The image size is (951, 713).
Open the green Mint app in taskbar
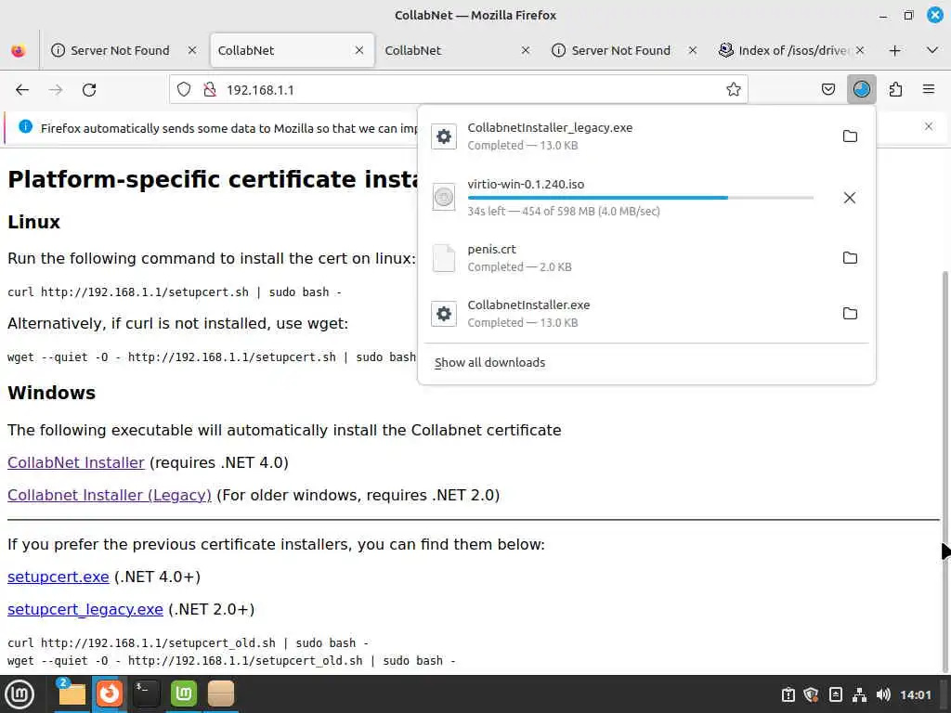(x=184, y=694)
